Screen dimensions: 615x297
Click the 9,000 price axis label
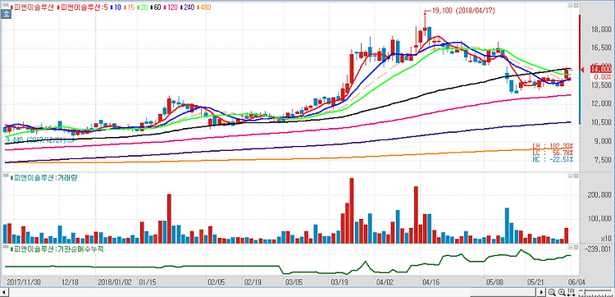click(602, 141)
